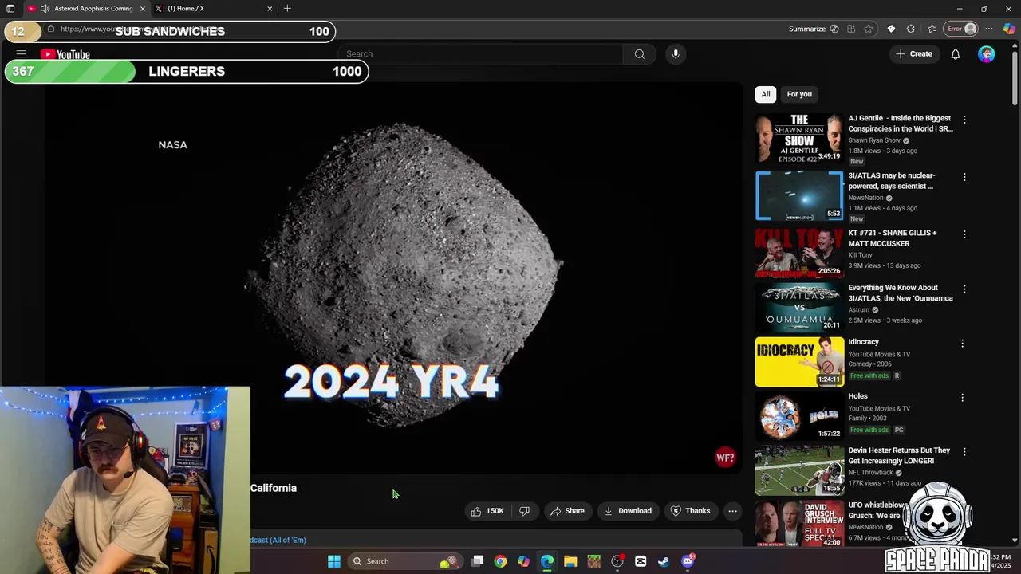Viewport: 1021px width, 574px height.
Task: Summarize the page with Edge Copilot
Action: pos(814,29)
